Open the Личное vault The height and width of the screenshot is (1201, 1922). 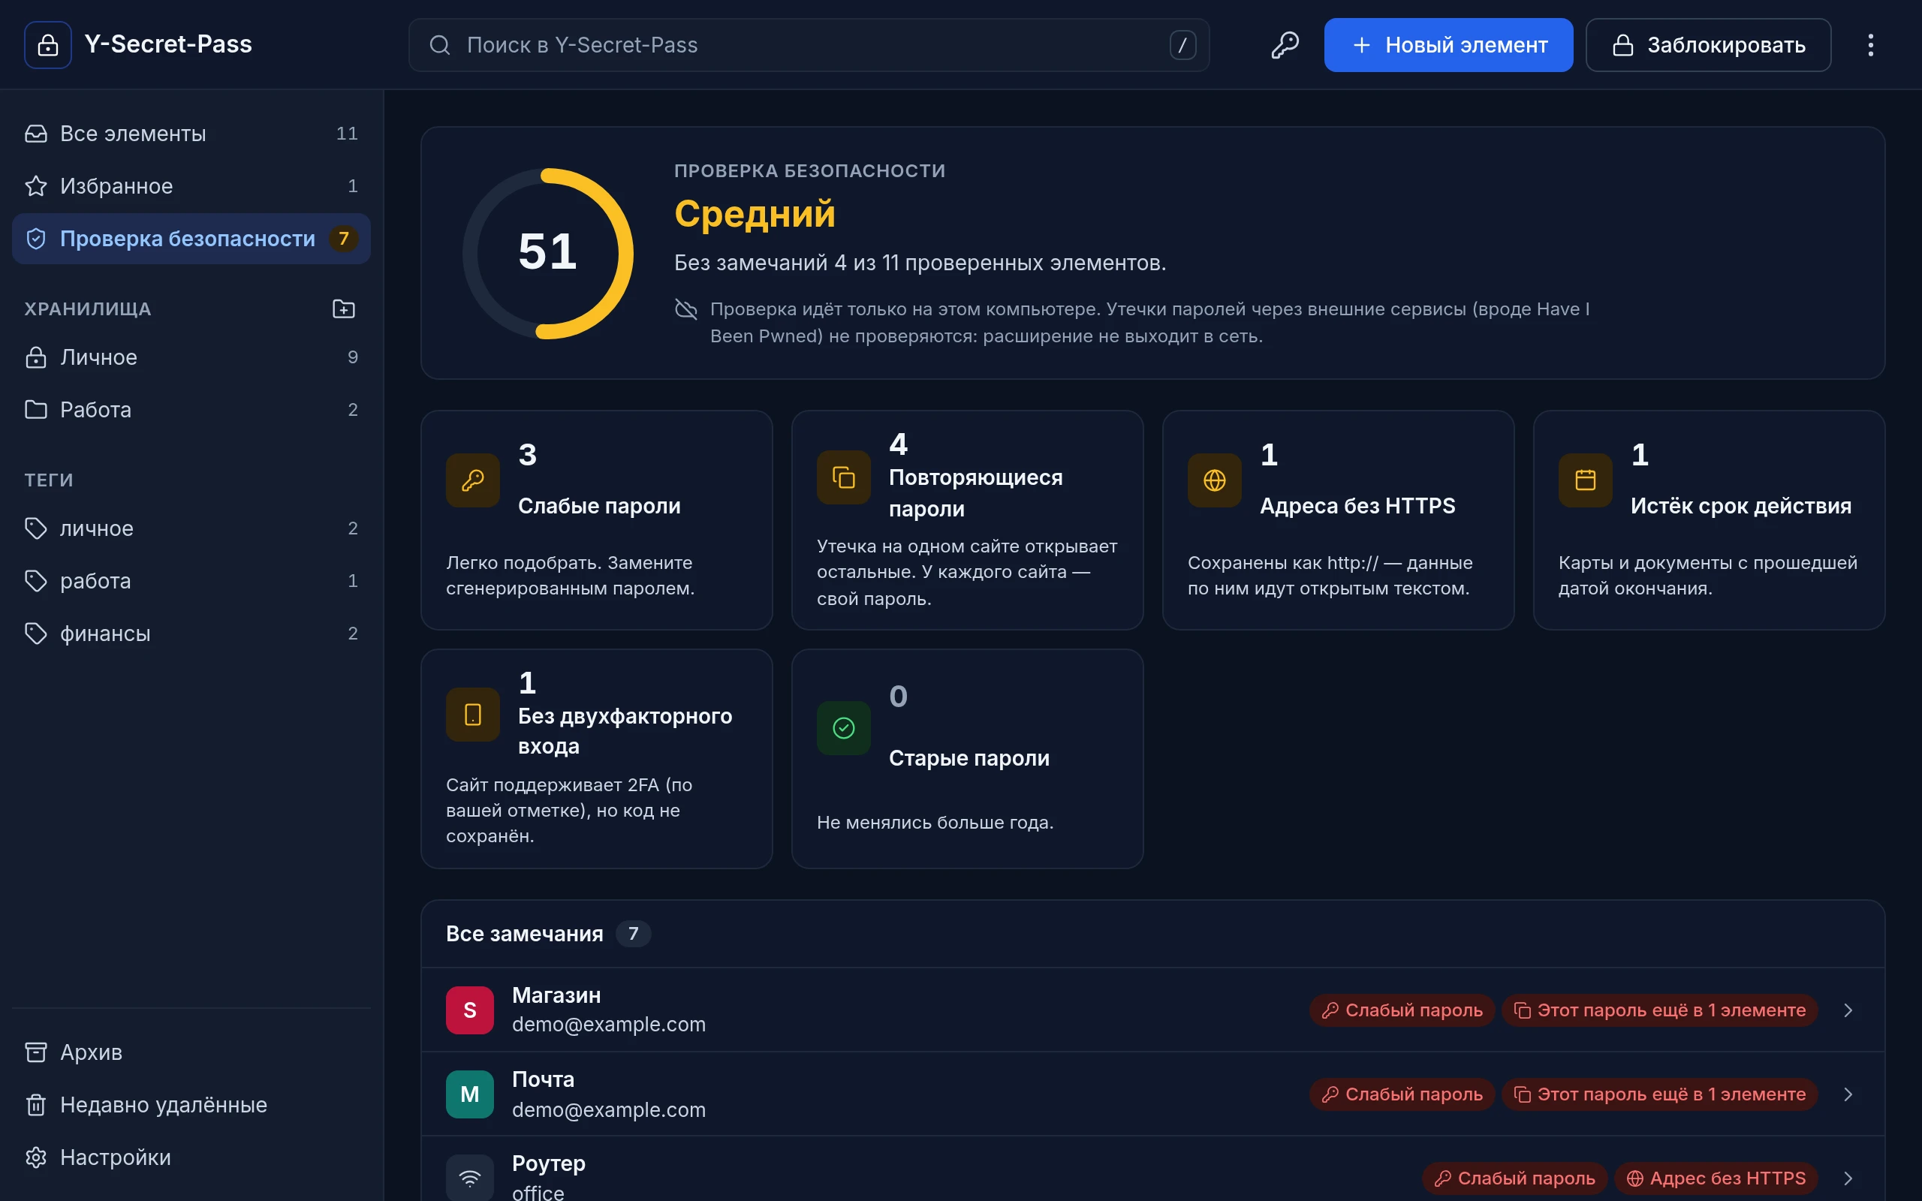pos(191,357)
